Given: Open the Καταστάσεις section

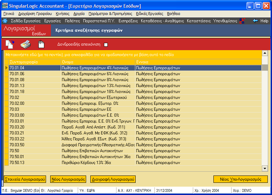Looking at the screenshot, I should [199, 21].
